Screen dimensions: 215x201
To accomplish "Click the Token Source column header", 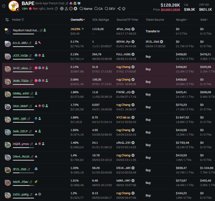I will (155, 20).
